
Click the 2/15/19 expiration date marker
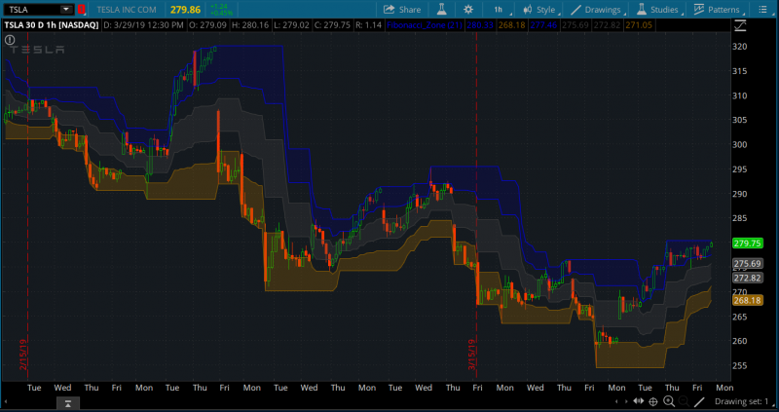22,355
